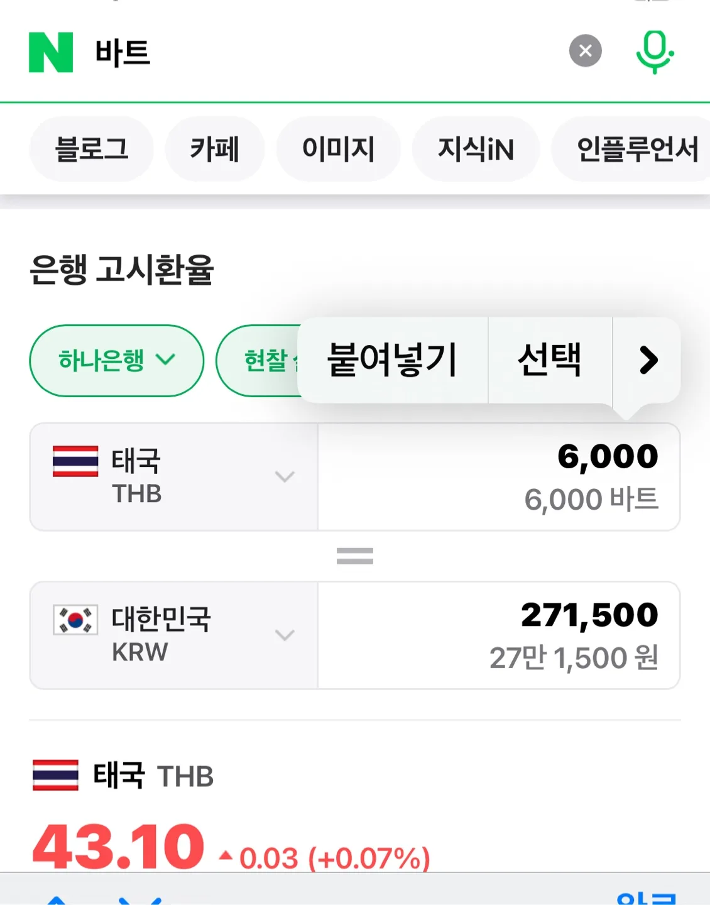Expand the 태국 THB currency selector
The height and width of the screenshot is (905, 710).
pos(174,477)
